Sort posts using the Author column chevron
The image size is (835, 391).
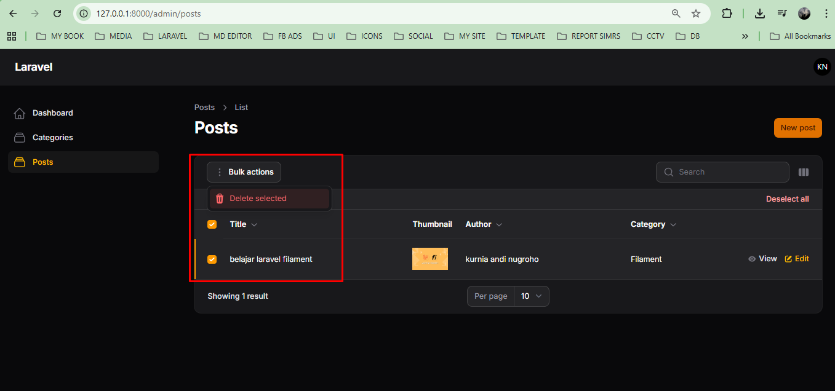tap(500, 224)
